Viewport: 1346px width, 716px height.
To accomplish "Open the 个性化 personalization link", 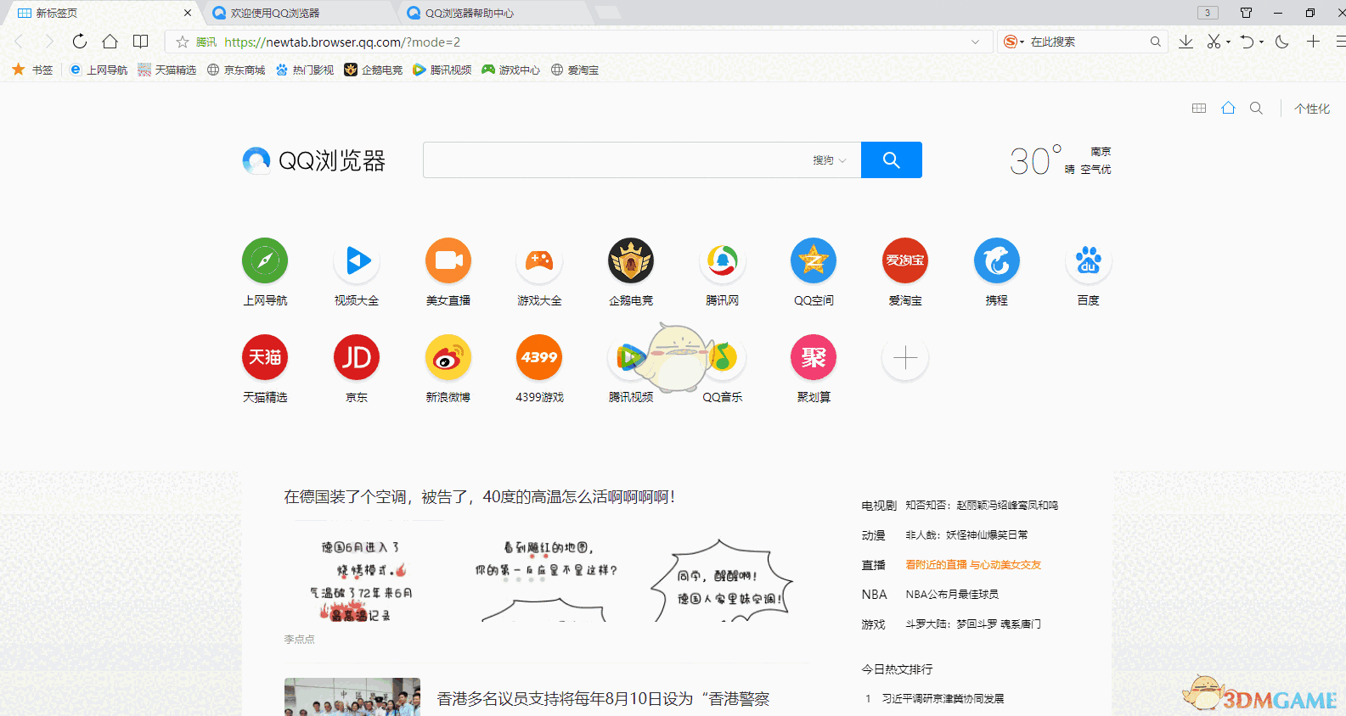I will point(1312,109).
